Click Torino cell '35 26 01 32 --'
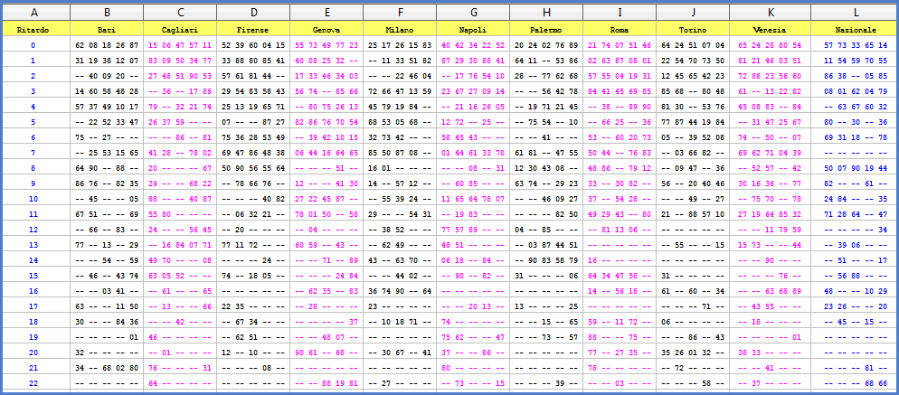The width and height of the screenshot is (899, 395). [x=693, y=353]
